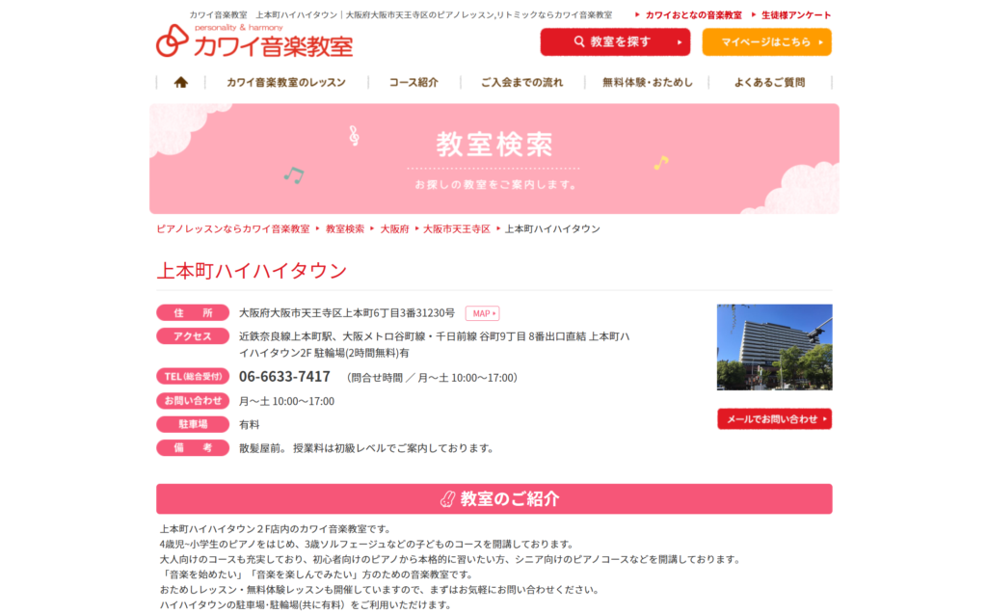The width and height of the screenshot is (987, 614).
Task: Go to ご入会までの流れ menu item
Action: [521, 83]
